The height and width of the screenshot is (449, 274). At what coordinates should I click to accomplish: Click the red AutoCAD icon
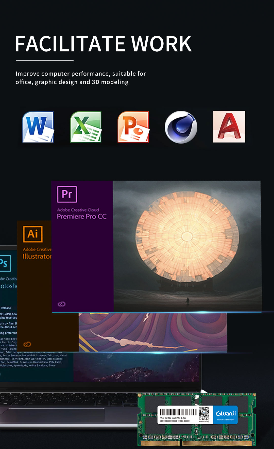click(x=229, y=127)
